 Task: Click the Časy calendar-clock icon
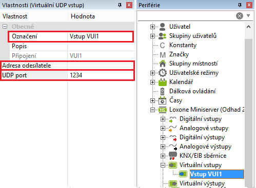pos(163,100)
